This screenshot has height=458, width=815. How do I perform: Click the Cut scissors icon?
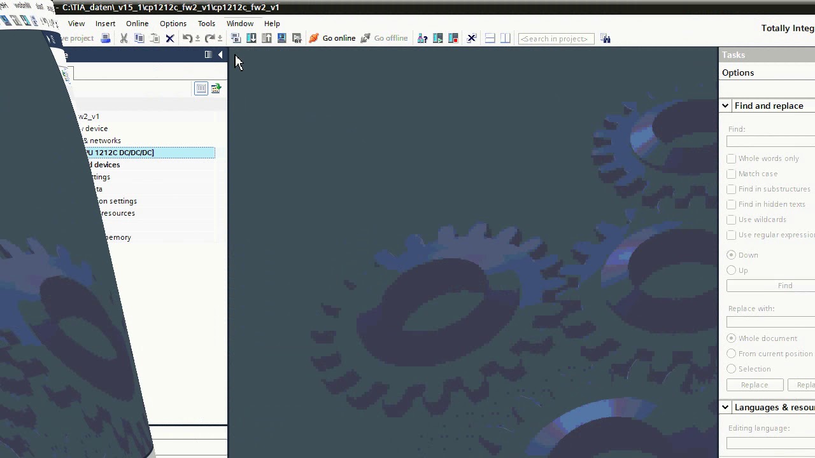[124, 38]
